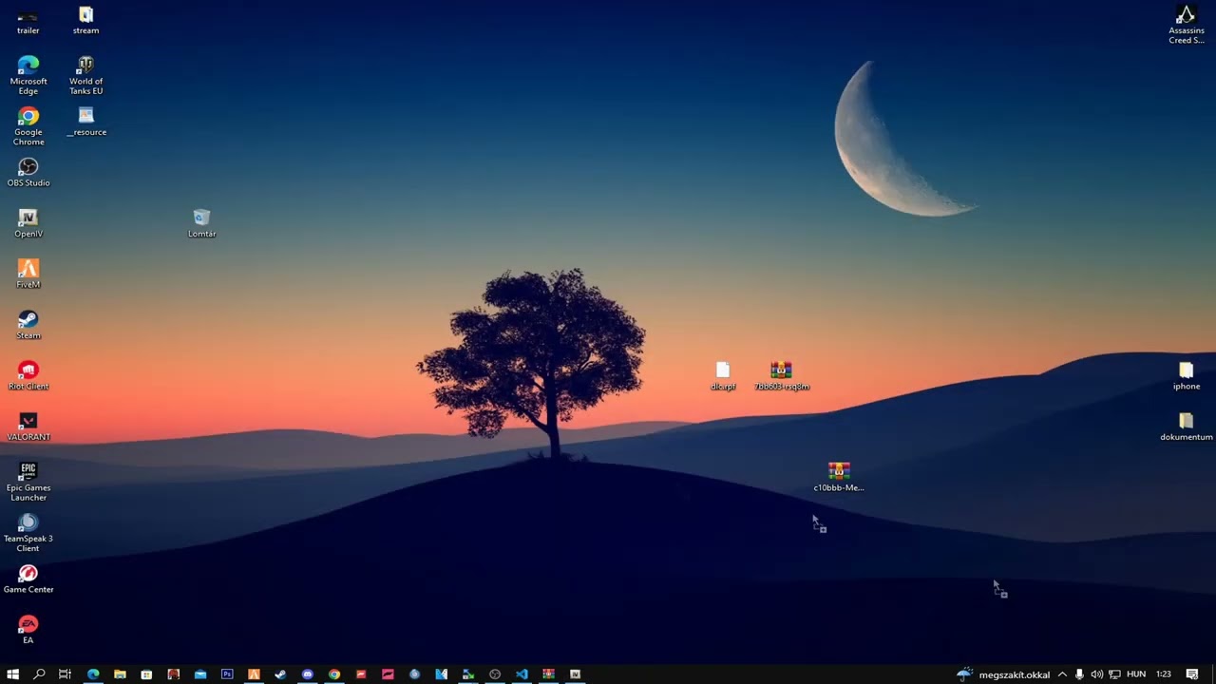Viewport: 1216px width, 684px height.
Task: Select the Game Center desktop shortcut
Action: click(28, 579)
